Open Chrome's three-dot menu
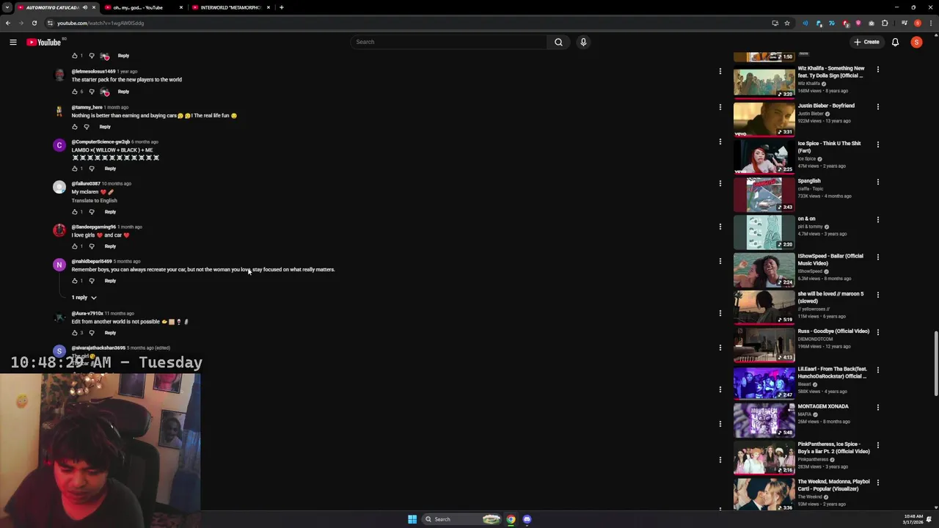939x528 pixels. (x=932, y=23)
